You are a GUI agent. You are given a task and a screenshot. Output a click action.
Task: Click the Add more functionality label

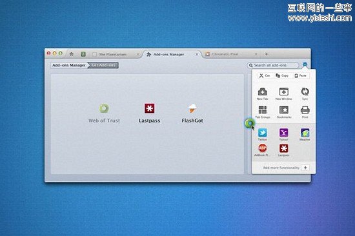281,168
